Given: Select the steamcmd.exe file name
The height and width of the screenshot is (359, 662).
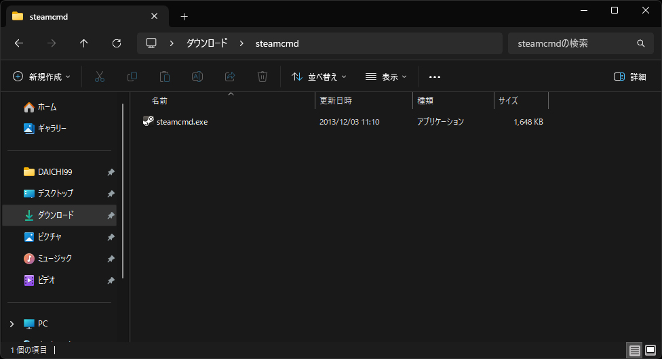Looking at the screenshot, I should (182, 122).
